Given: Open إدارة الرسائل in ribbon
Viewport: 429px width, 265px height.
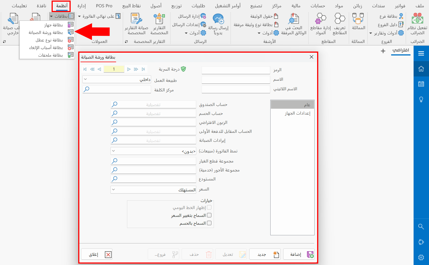Looking at the screenshot, I should 192,16.
